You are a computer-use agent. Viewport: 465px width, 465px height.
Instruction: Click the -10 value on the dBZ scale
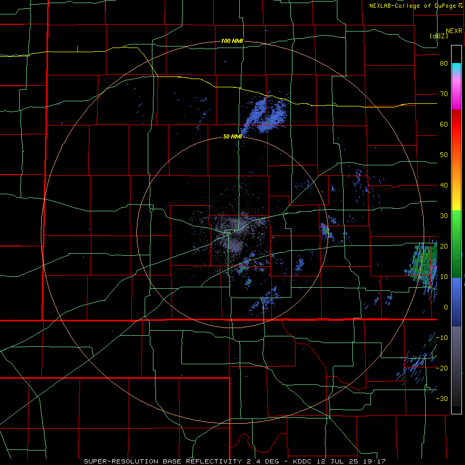[x=442, y=338]
